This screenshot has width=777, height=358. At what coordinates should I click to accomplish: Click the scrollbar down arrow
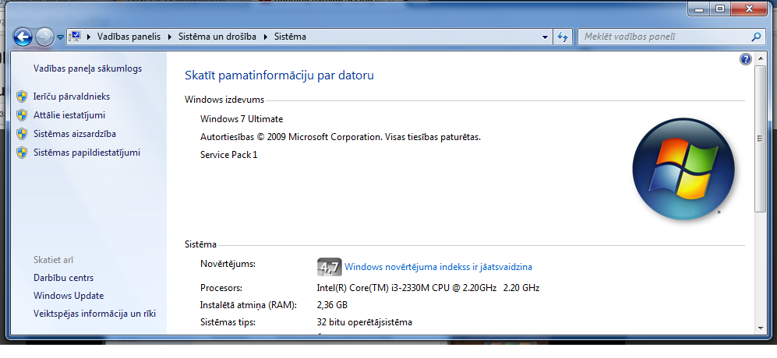761,328
